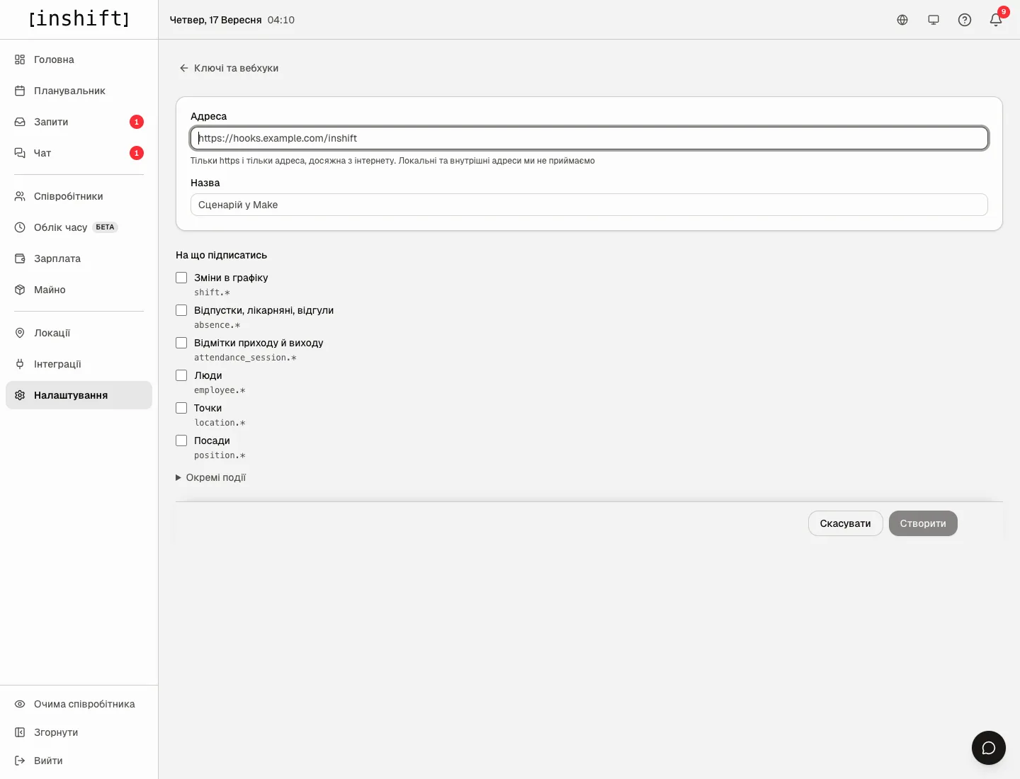1020x779 pixels.
Task: Open the help question mark icon
Action: (x=965, y=20)
